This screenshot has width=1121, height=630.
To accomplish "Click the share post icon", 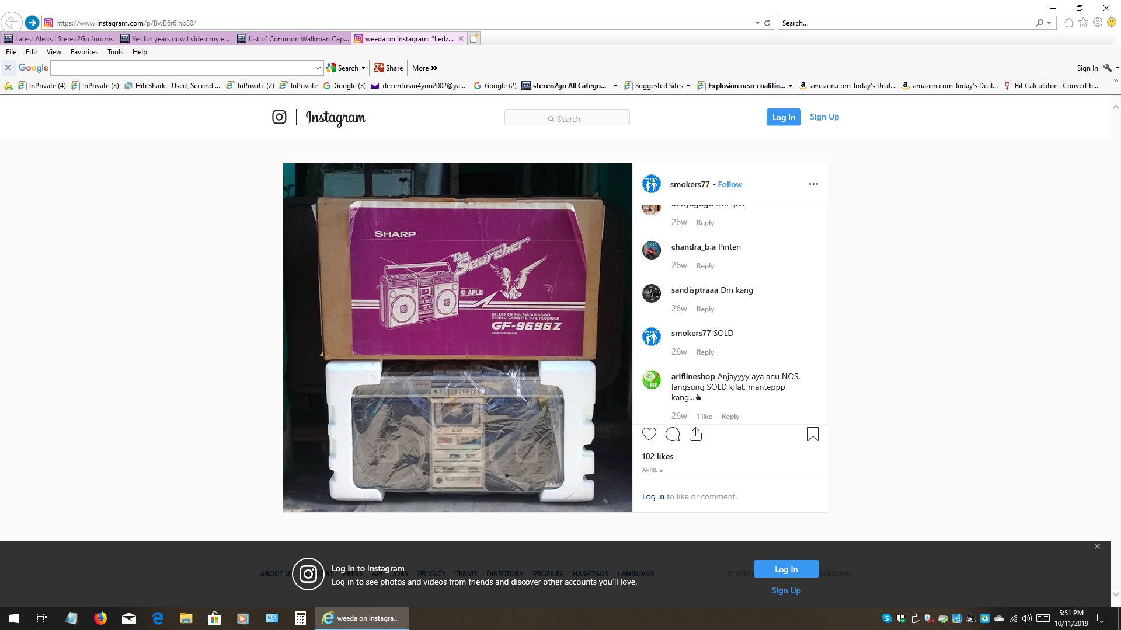I will pos(695,434).
